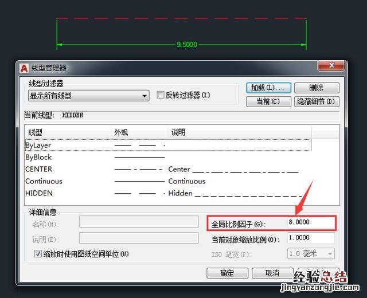The width and height of the screenshot is (367, 298).
Task: Click the 确定 OK button
Action: [x=227, y=273]
